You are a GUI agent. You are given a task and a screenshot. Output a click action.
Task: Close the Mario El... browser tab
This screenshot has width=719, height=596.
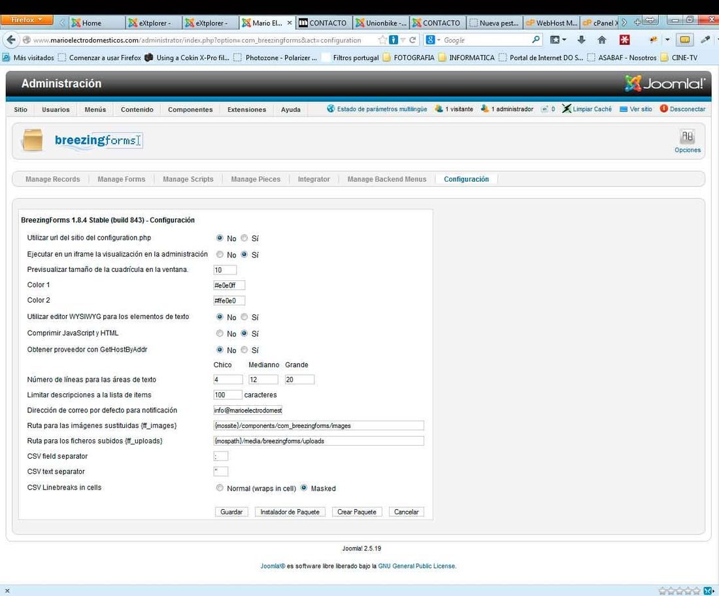click(290, 22)
